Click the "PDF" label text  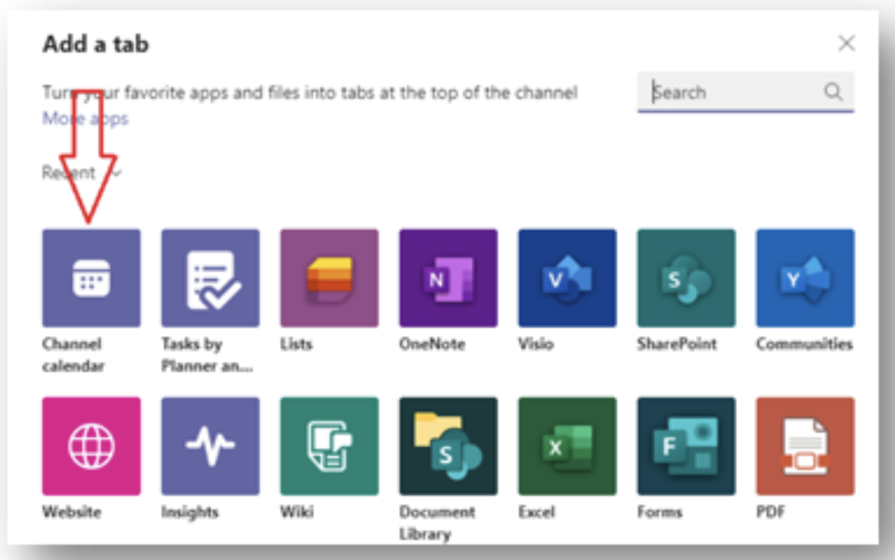click(x=771, y=511)
